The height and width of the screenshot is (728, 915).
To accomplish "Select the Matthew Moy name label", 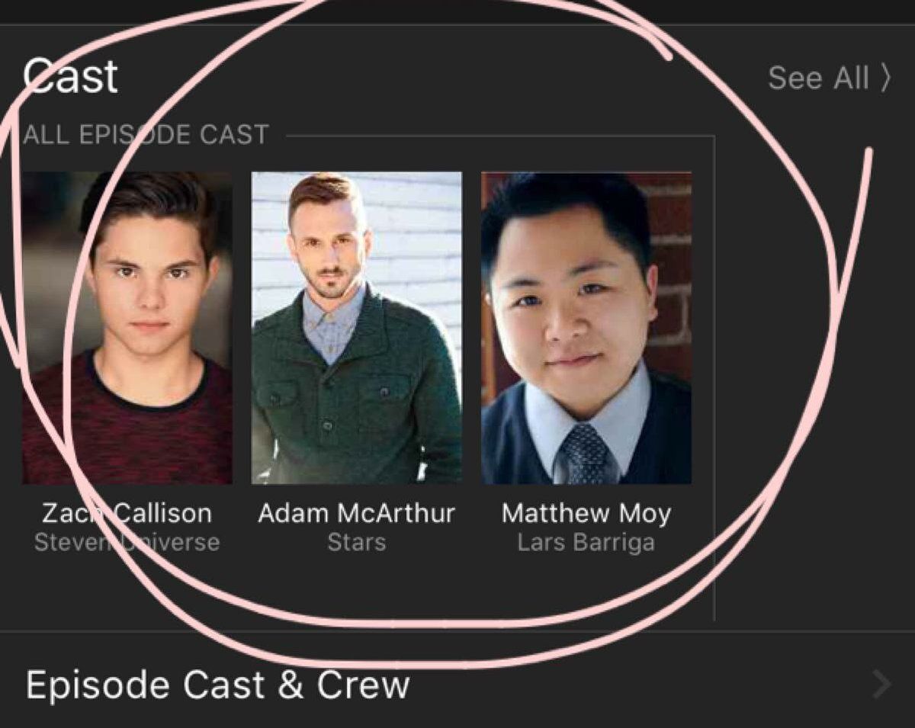I will coord(586,513).
